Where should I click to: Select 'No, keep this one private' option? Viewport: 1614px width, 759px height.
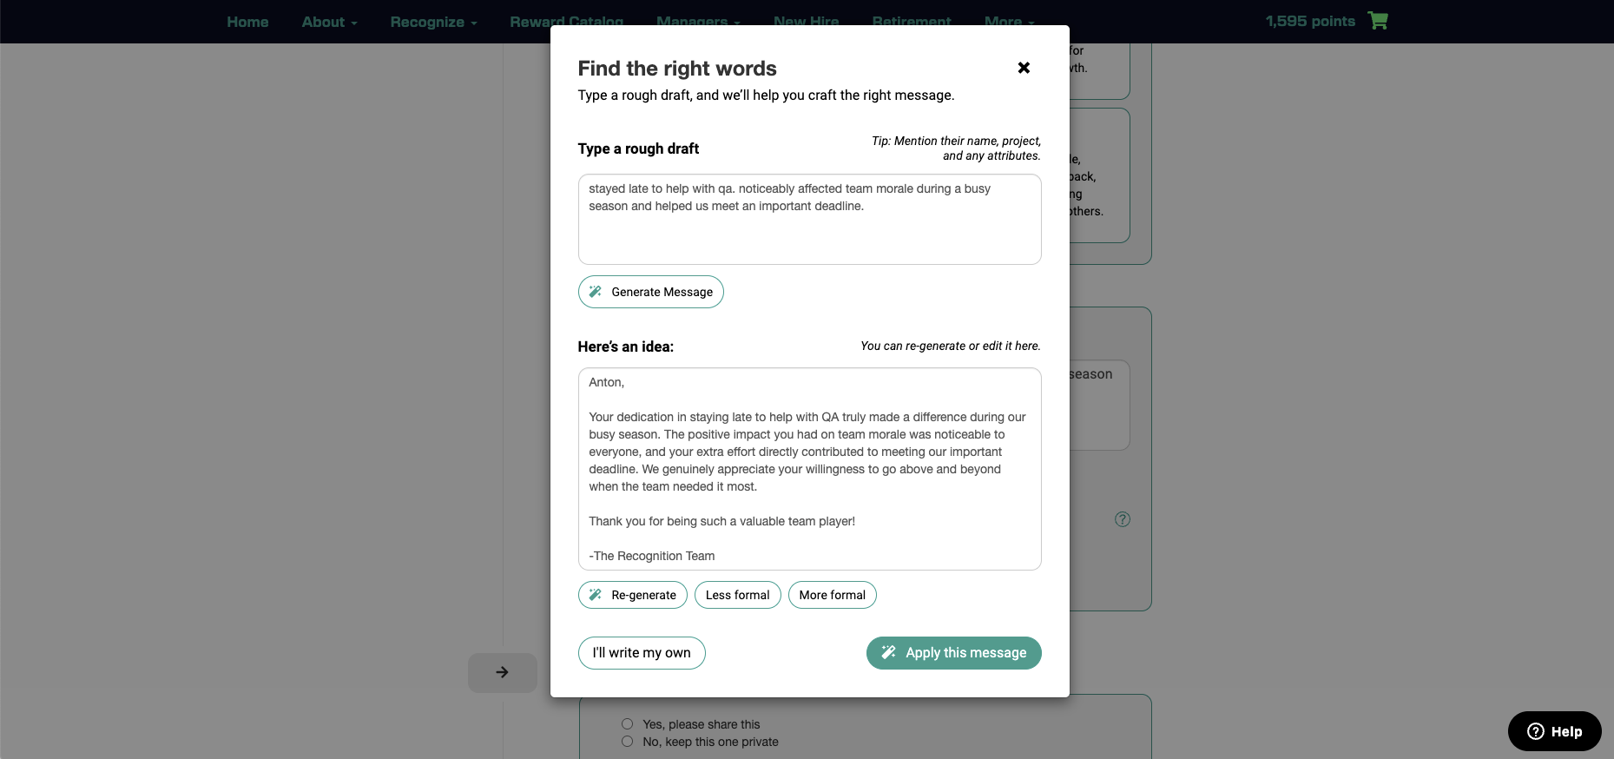[628, 742]
